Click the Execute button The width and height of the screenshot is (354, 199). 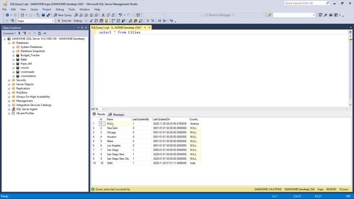coord(64,21)
